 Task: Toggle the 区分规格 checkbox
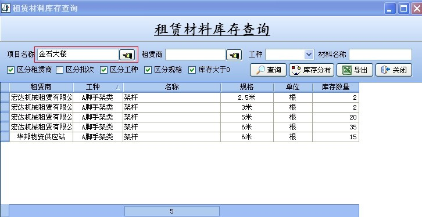coord(148,70)
